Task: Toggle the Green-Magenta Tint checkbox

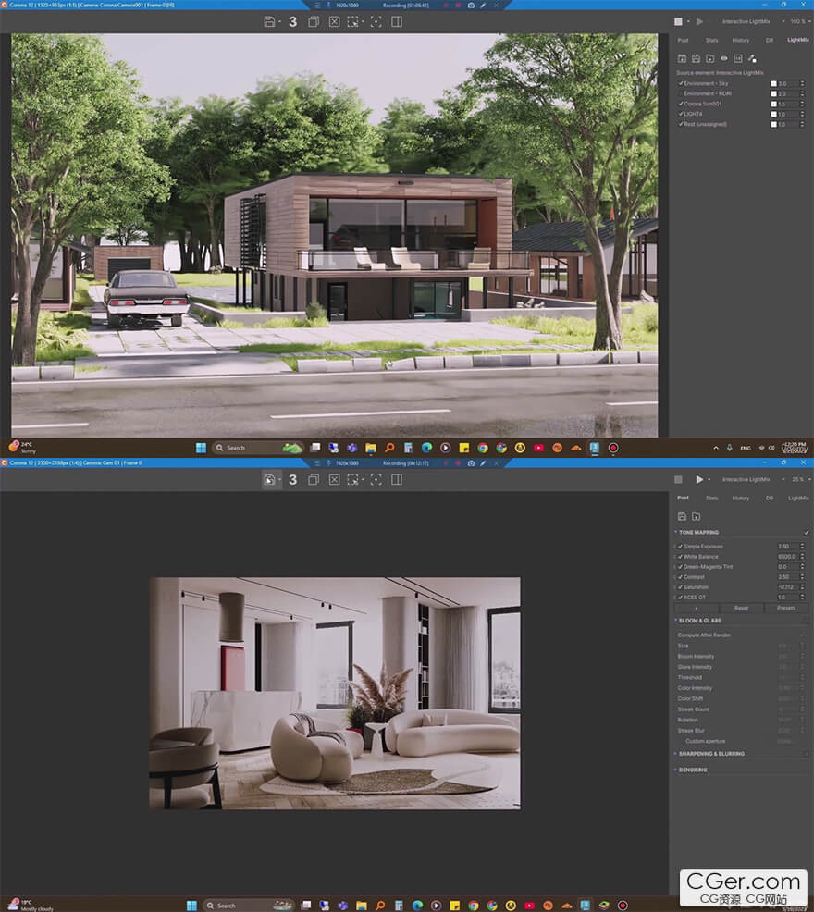Action: click(680, 567)
